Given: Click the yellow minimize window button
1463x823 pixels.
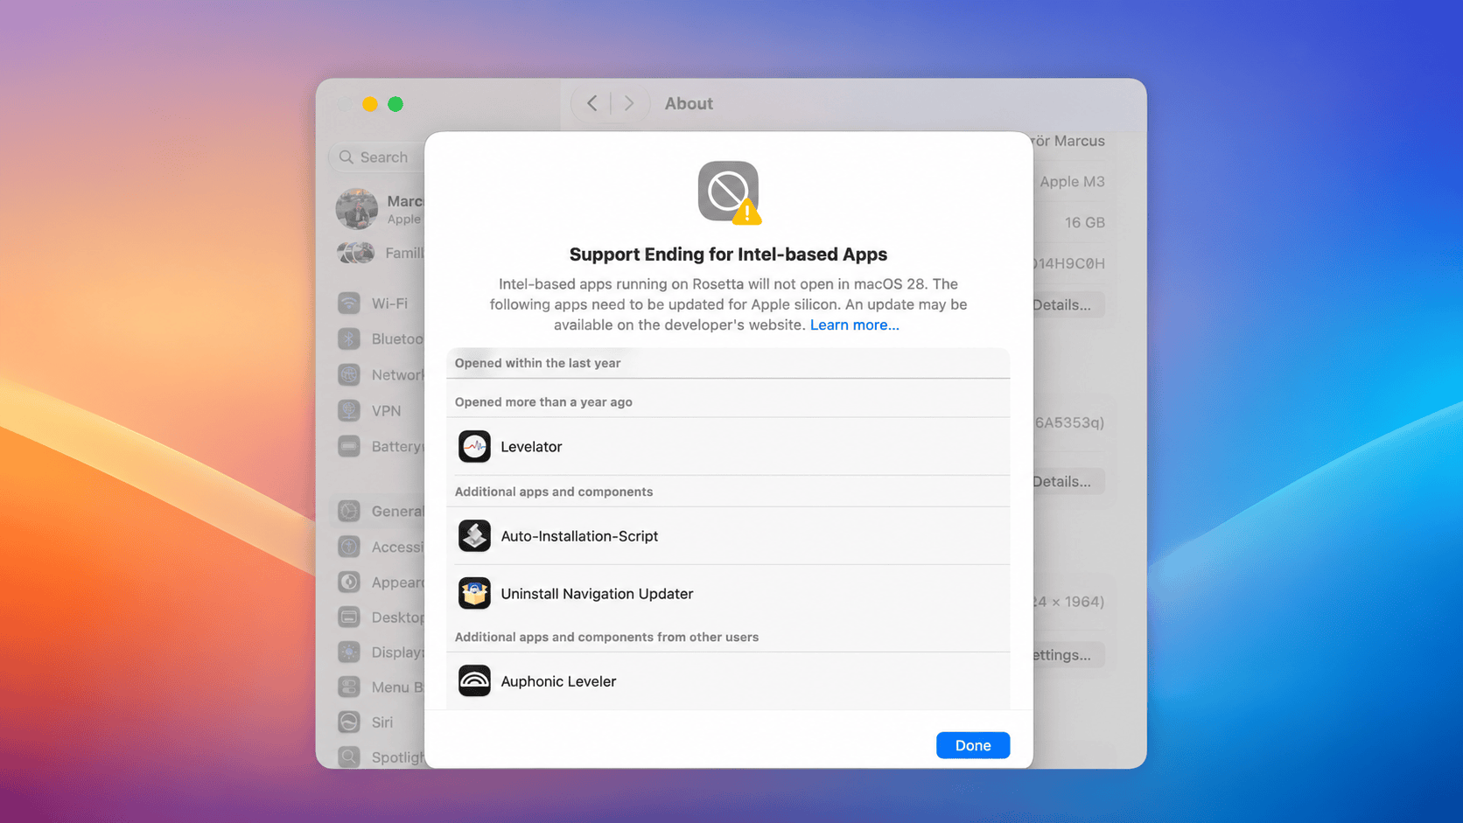Looking at the screenshot, I should 370,104.
